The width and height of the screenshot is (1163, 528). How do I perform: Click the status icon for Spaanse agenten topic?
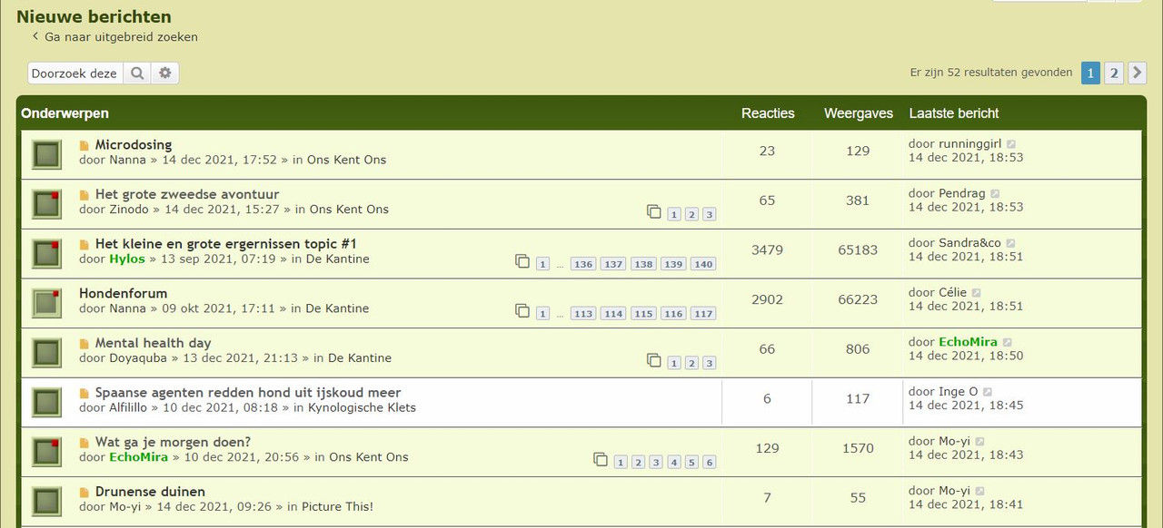pos(46,402)
